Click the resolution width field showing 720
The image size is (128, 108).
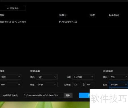(x=77, y=85)
